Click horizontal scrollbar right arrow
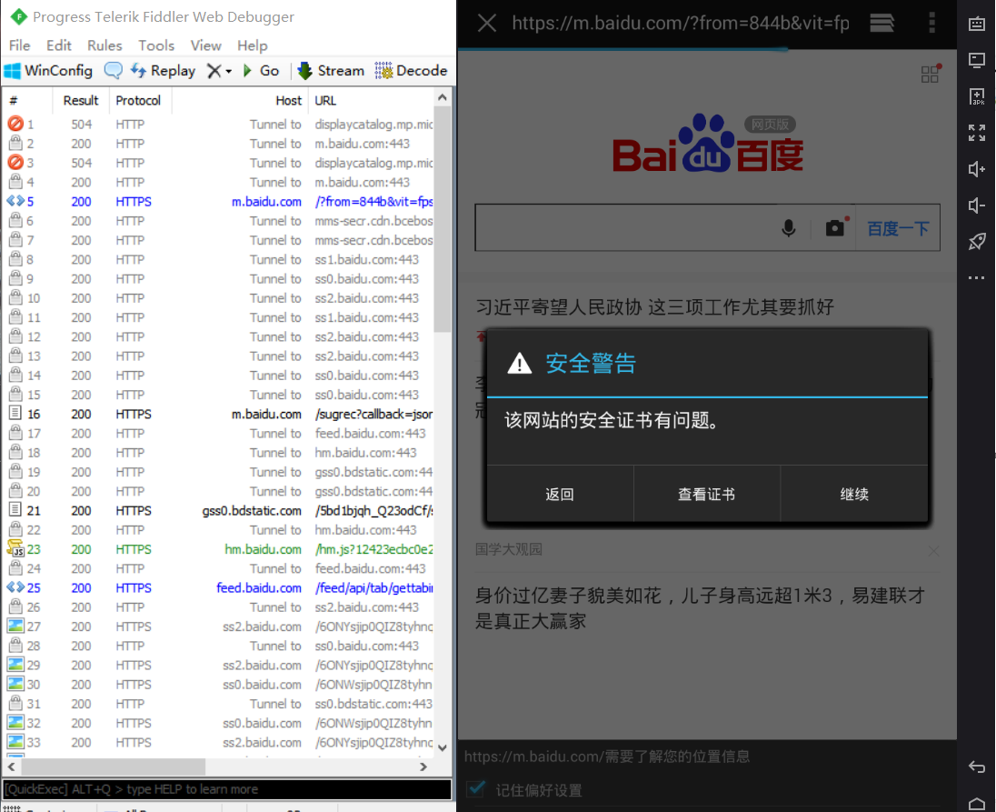This screenshot has height=812, width=996. click(x=423, y=767)
